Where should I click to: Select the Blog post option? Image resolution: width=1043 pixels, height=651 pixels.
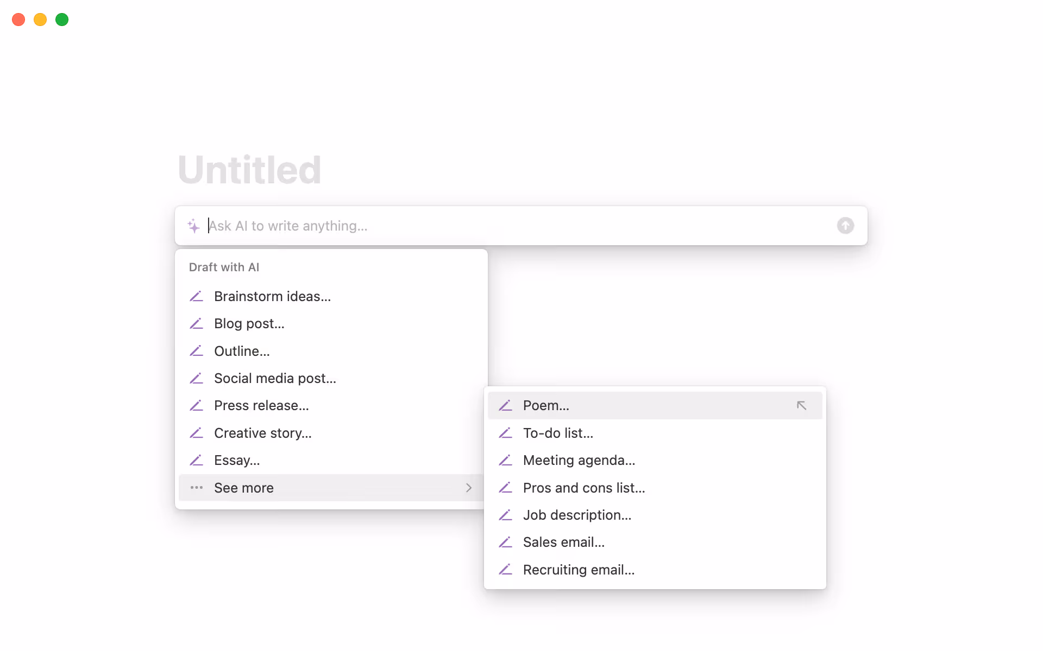coord(331,323)
